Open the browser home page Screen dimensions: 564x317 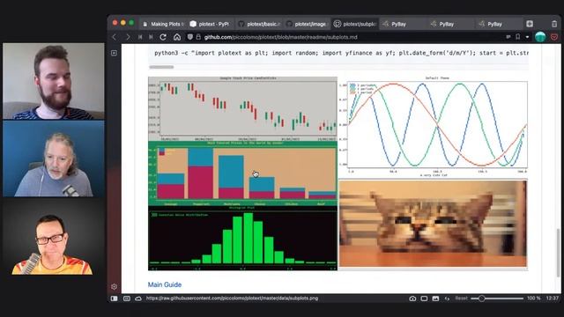pos(177,37)
